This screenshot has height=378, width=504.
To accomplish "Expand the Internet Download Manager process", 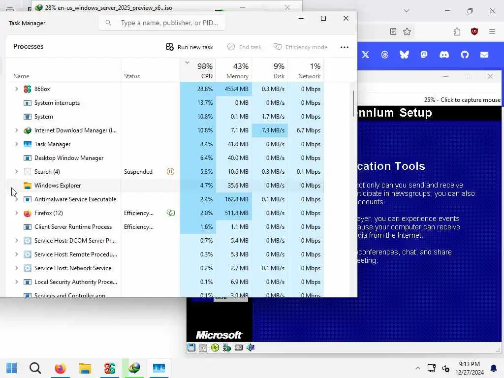I will click(16, 130).
